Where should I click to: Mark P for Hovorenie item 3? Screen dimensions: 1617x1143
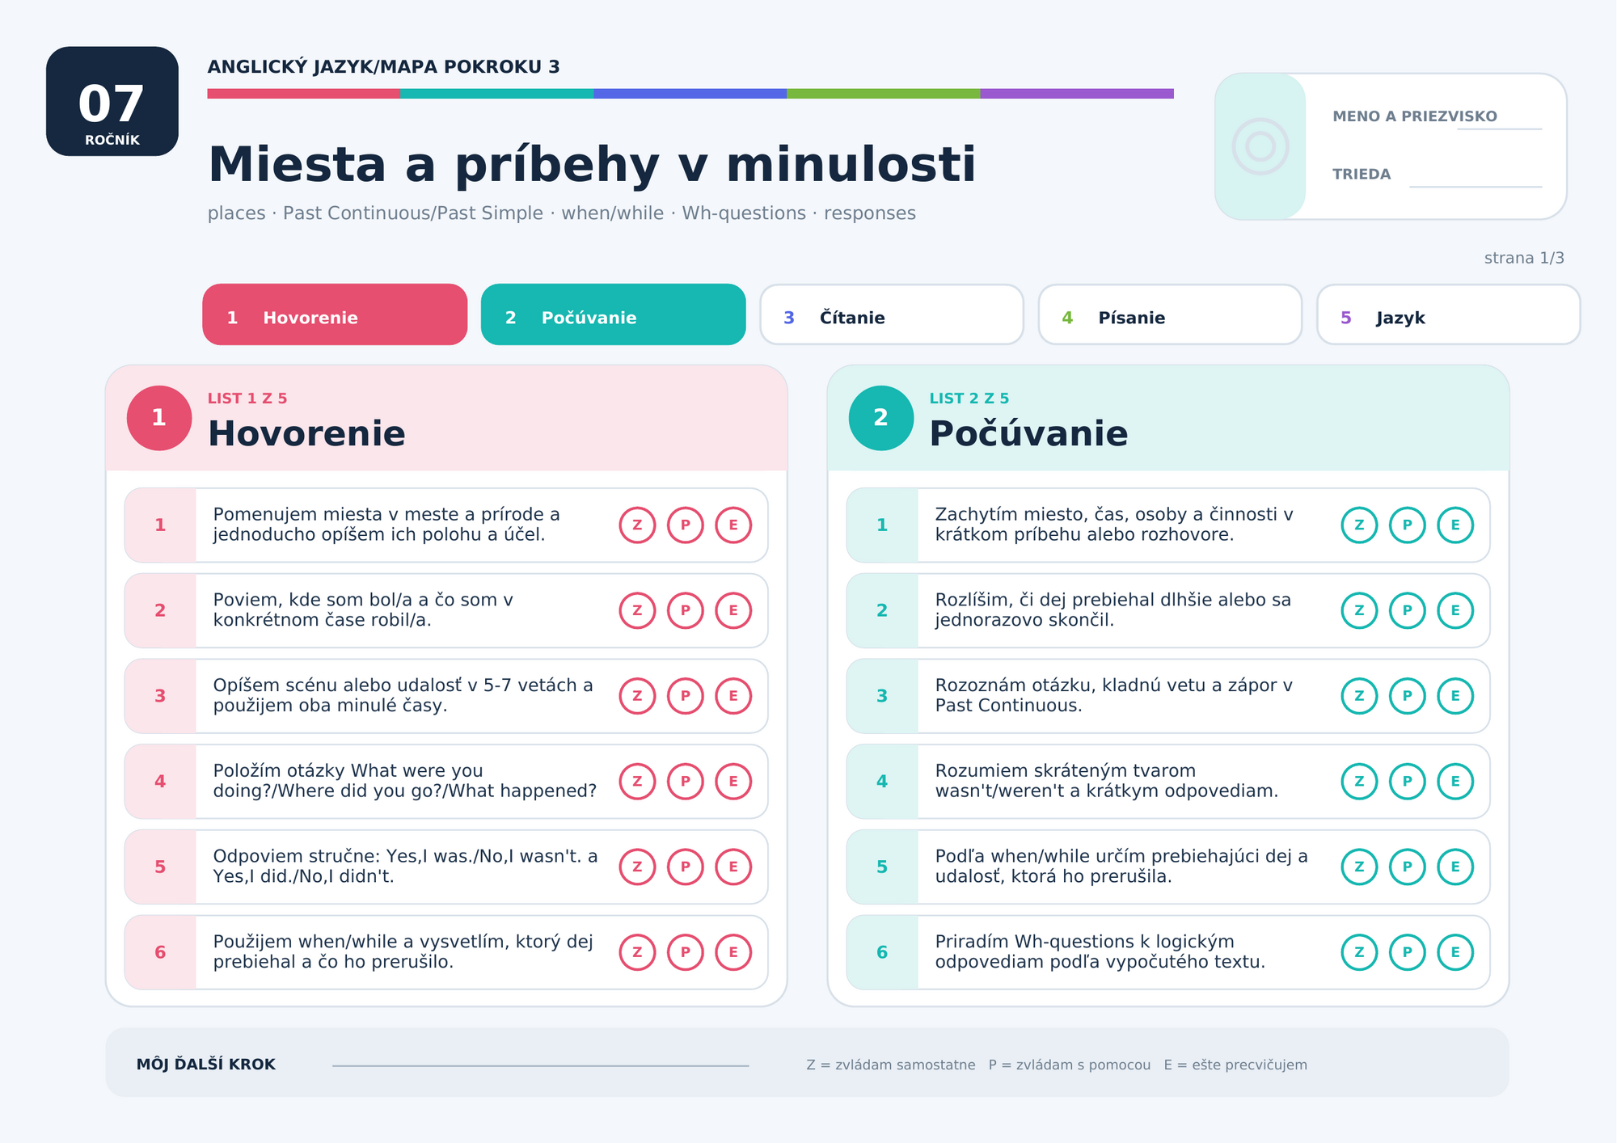(686, 696)
